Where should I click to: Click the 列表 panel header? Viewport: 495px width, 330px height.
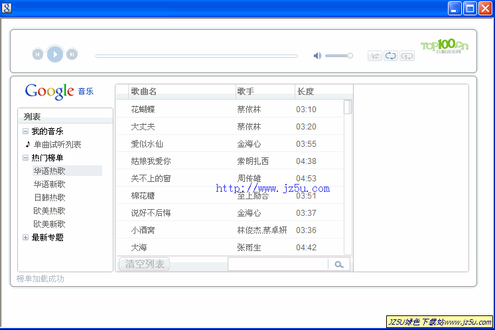(x=65, y=116)
